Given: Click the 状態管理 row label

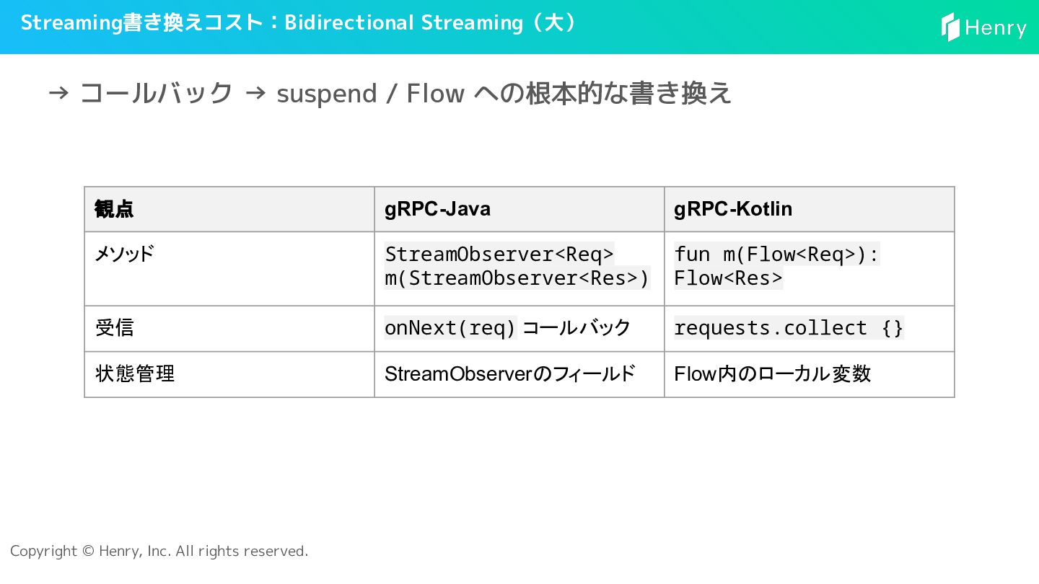Looking at the screenshot, I should 135,373.
